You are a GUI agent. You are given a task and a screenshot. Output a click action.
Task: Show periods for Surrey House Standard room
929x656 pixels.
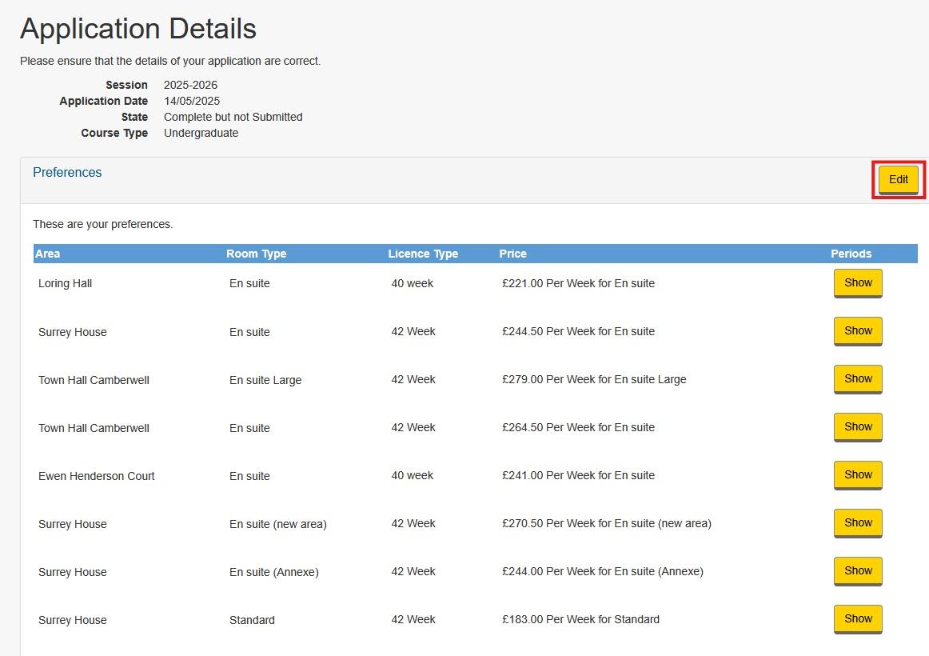click(857, 618)
